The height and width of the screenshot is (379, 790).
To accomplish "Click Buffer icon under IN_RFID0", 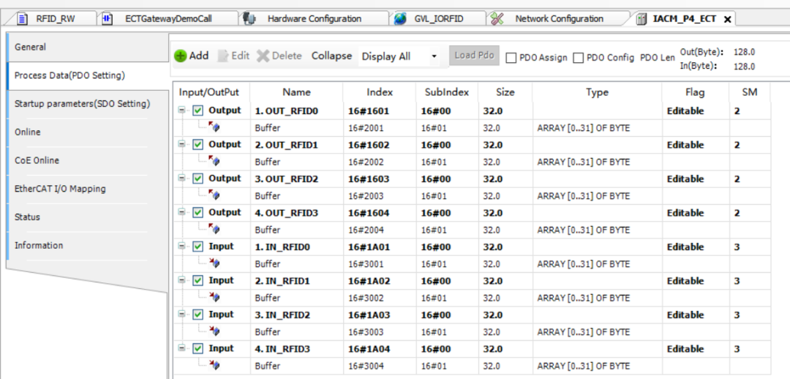I will coord(214,264).
